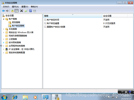Click 不适用 value for 重置帐户锁定计数器
This screenshot has width=134, height=100.
pos(106,27)
